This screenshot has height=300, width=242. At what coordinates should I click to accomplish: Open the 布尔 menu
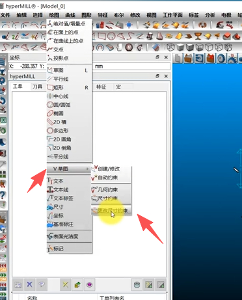pos(119,15)
